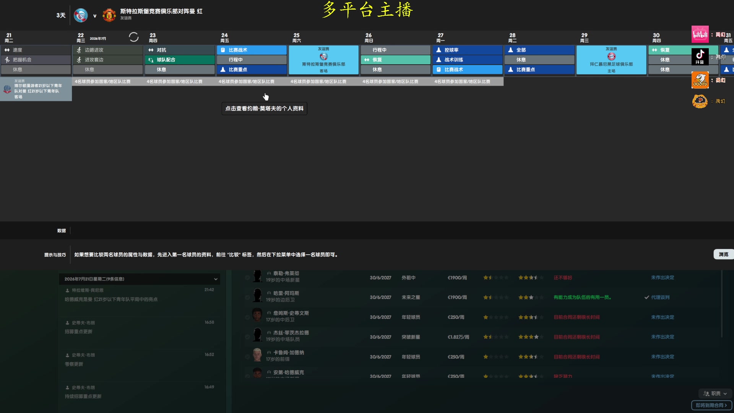Click the 抖音 Douyin platform icon

(700, 57)
